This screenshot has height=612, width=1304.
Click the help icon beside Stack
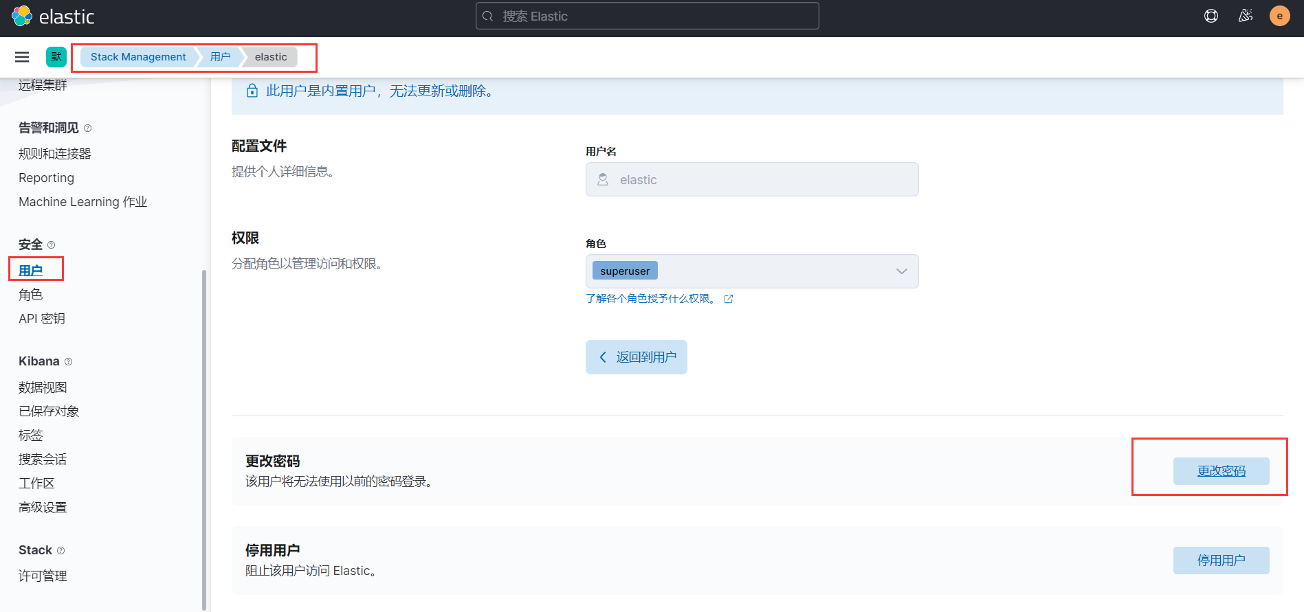click(x=60, y=551)
